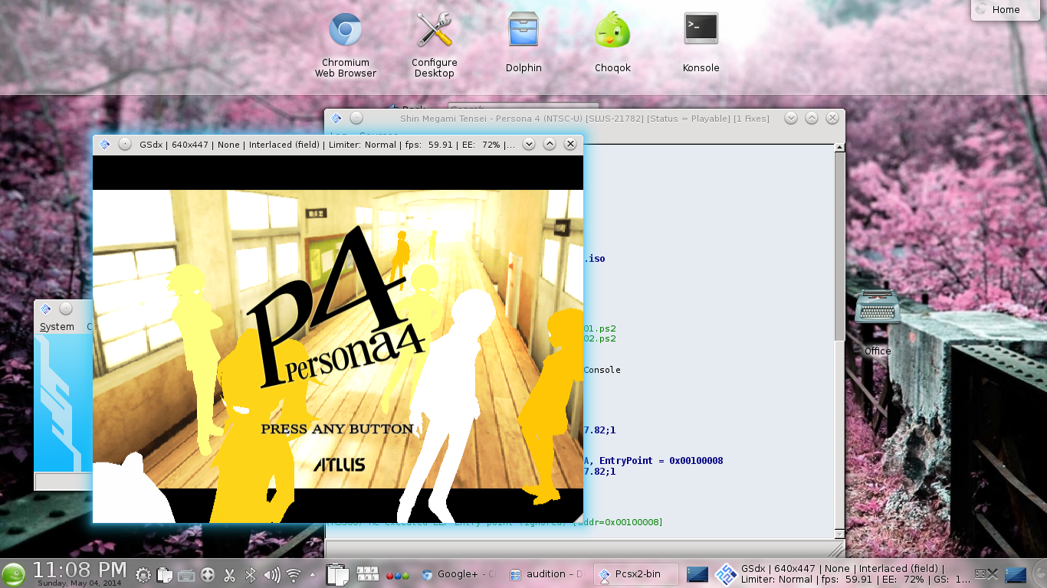
Task: Open the System menu in PCSX2 window
Action: click(x=57, y=327)
